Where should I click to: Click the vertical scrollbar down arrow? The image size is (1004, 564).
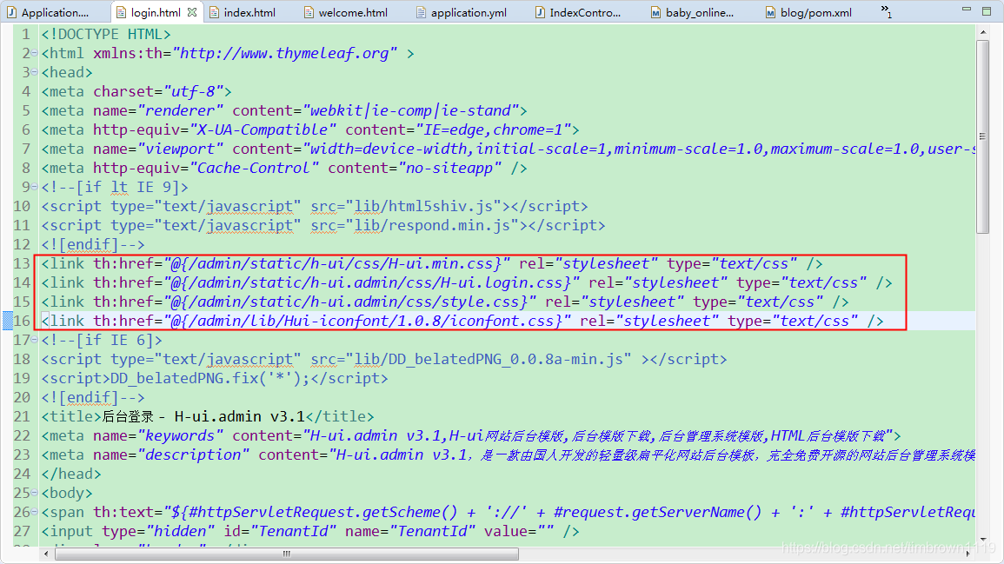[x=983, y=540]
